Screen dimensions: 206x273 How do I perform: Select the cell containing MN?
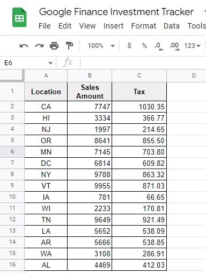46,152
